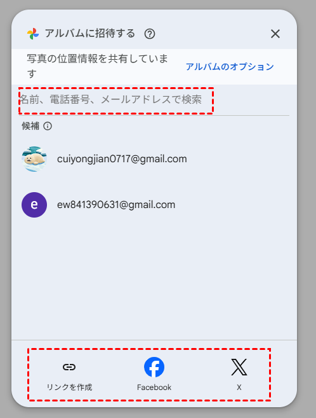316x418 pixels.
Task: Click the chain link icon
Action: click(69, 367)
